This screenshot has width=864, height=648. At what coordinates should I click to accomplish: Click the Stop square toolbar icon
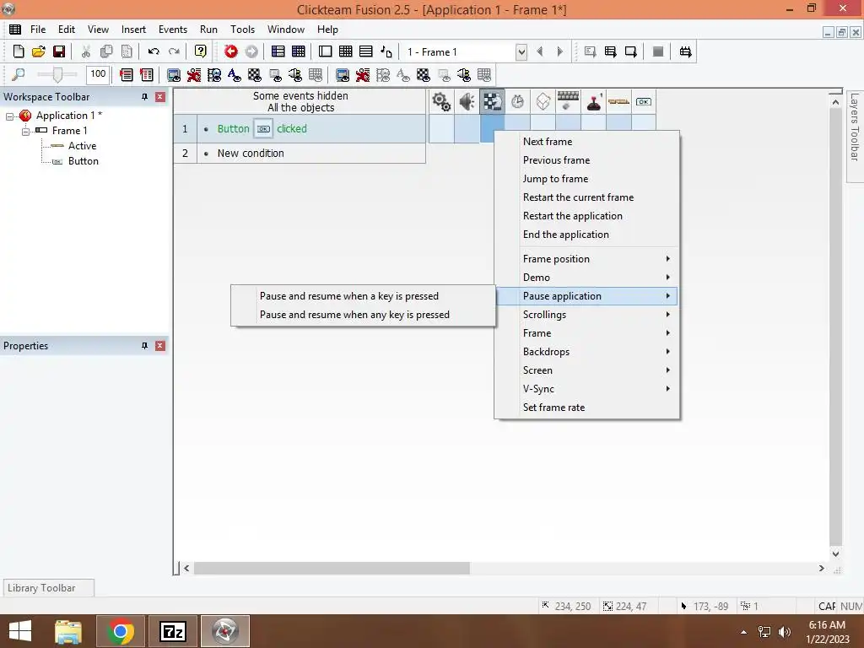click(x=658, y=51)
